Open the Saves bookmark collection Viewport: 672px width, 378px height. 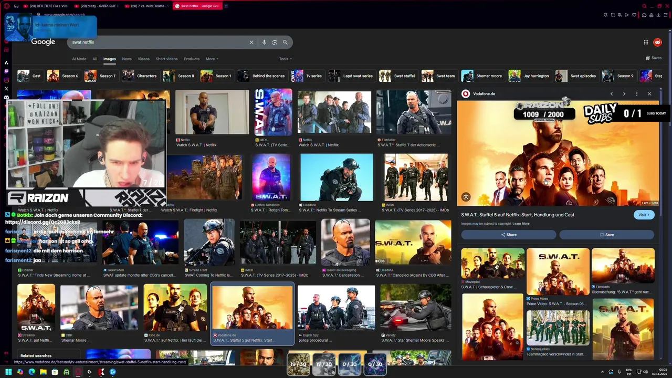pos(654,58)
